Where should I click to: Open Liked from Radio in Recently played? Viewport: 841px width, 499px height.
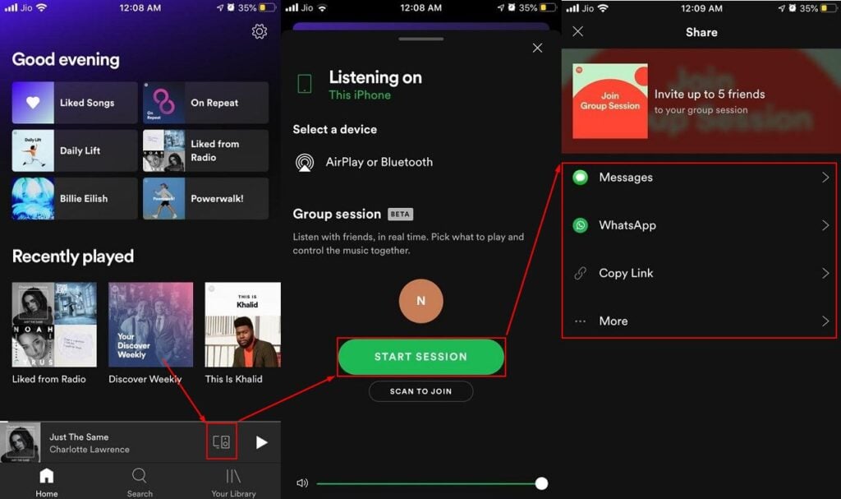54,325
